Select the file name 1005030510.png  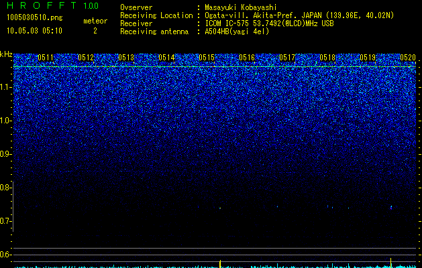point(35,17)
